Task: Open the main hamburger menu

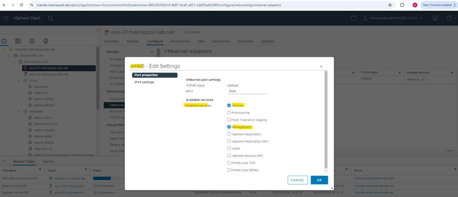Action: coord(6,18)
